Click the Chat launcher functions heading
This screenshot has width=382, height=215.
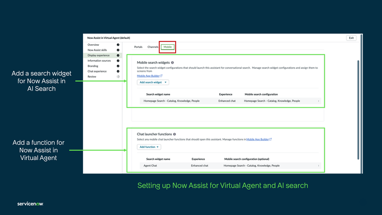click(154, 134)
